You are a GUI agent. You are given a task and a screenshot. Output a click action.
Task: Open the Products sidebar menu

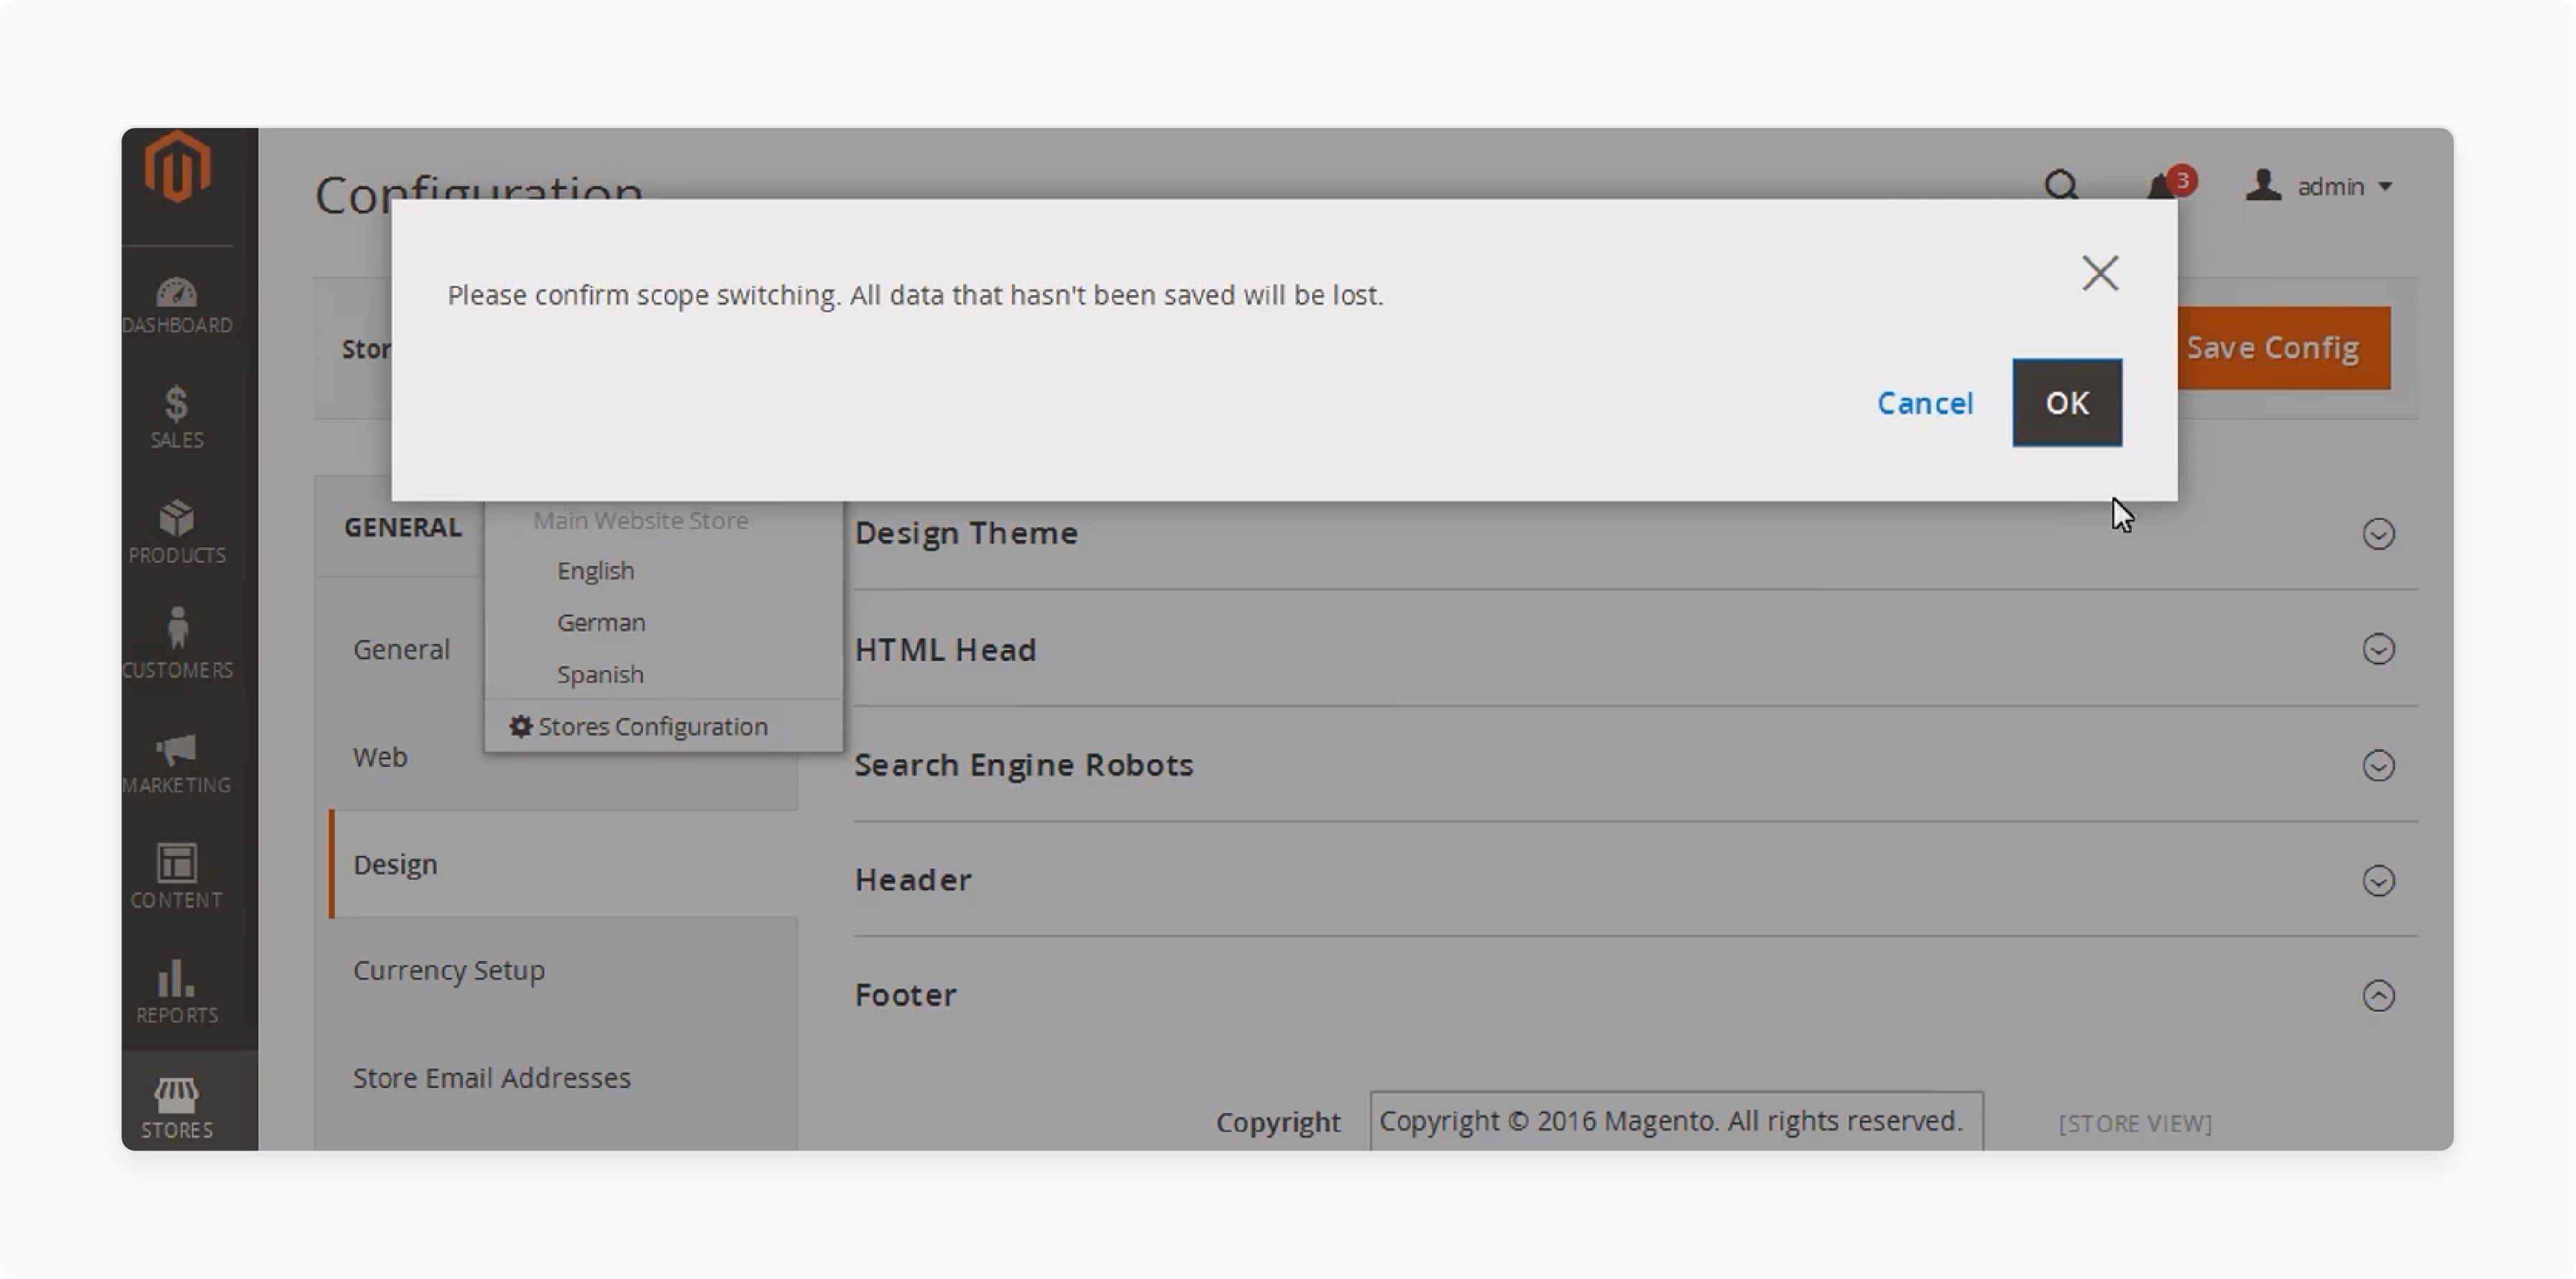coord(177,533)
